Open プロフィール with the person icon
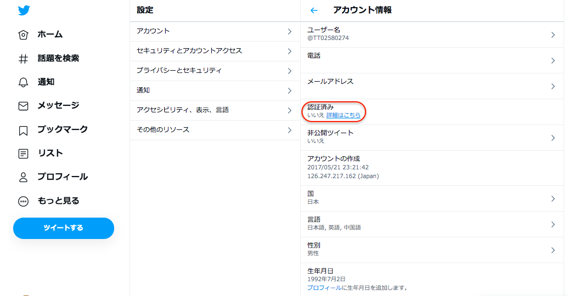Image resolution: width=568 pixels, height=296 pixels. click(x=23, y=177)
